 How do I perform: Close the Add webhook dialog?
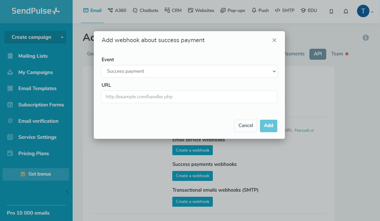274,40
